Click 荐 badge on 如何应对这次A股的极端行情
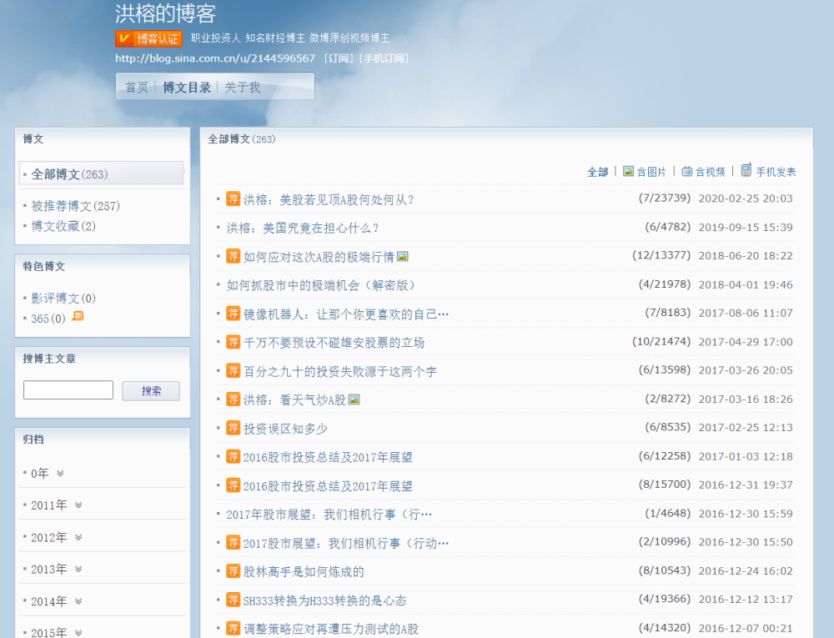The width and height of the screenshot is (834, 638). 233,256
